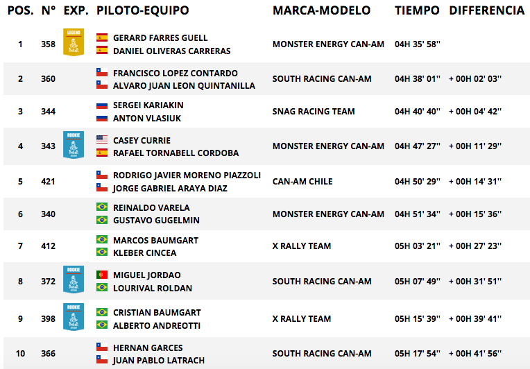The height and width of the screenshot is (369, 530).
Task: Click the SNAG RACING TEAM name
Action: tap(314, 111)
